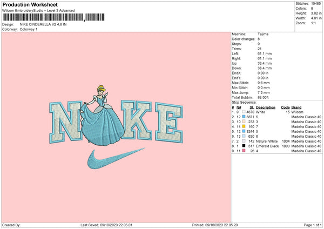Click the stitched letter E in the design
Image resolution: width=324 pixels, height=229 pixels.
pos(169,123)
